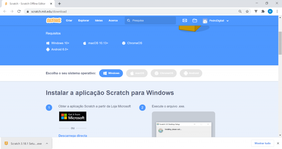Open the messages envelope icon
The image size is (282, 149).
coord(185,20)
